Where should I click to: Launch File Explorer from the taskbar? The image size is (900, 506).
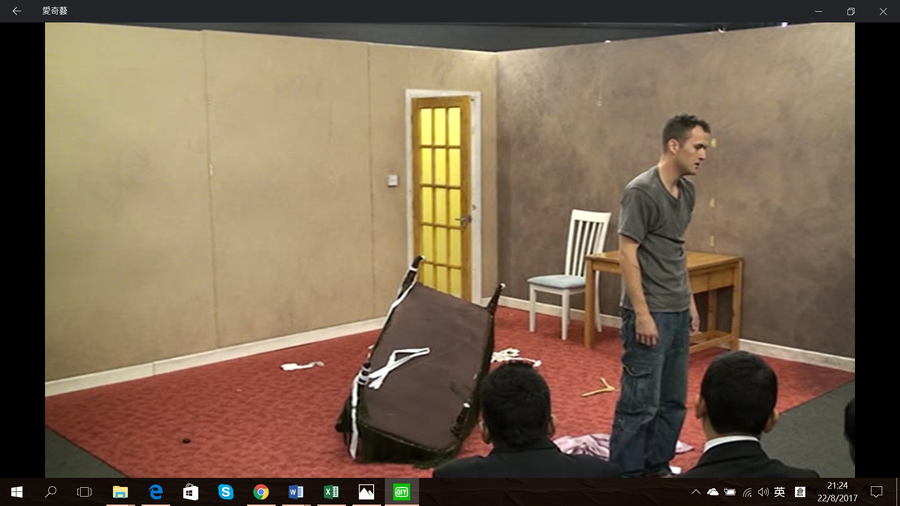coord(120,492)
